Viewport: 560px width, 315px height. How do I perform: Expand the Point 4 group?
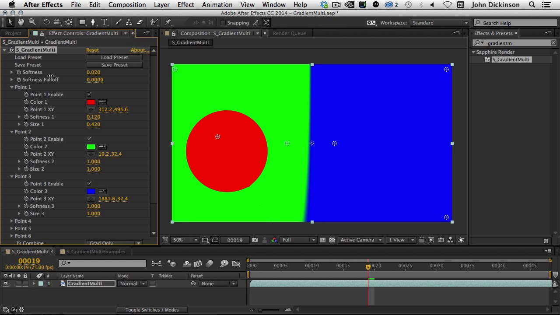point(12,221)
